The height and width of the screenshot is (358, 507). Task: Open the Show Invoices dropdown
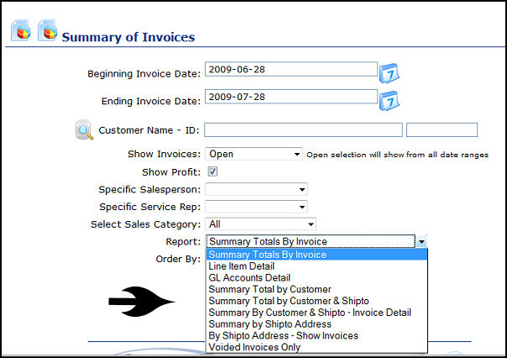point(253,154)
